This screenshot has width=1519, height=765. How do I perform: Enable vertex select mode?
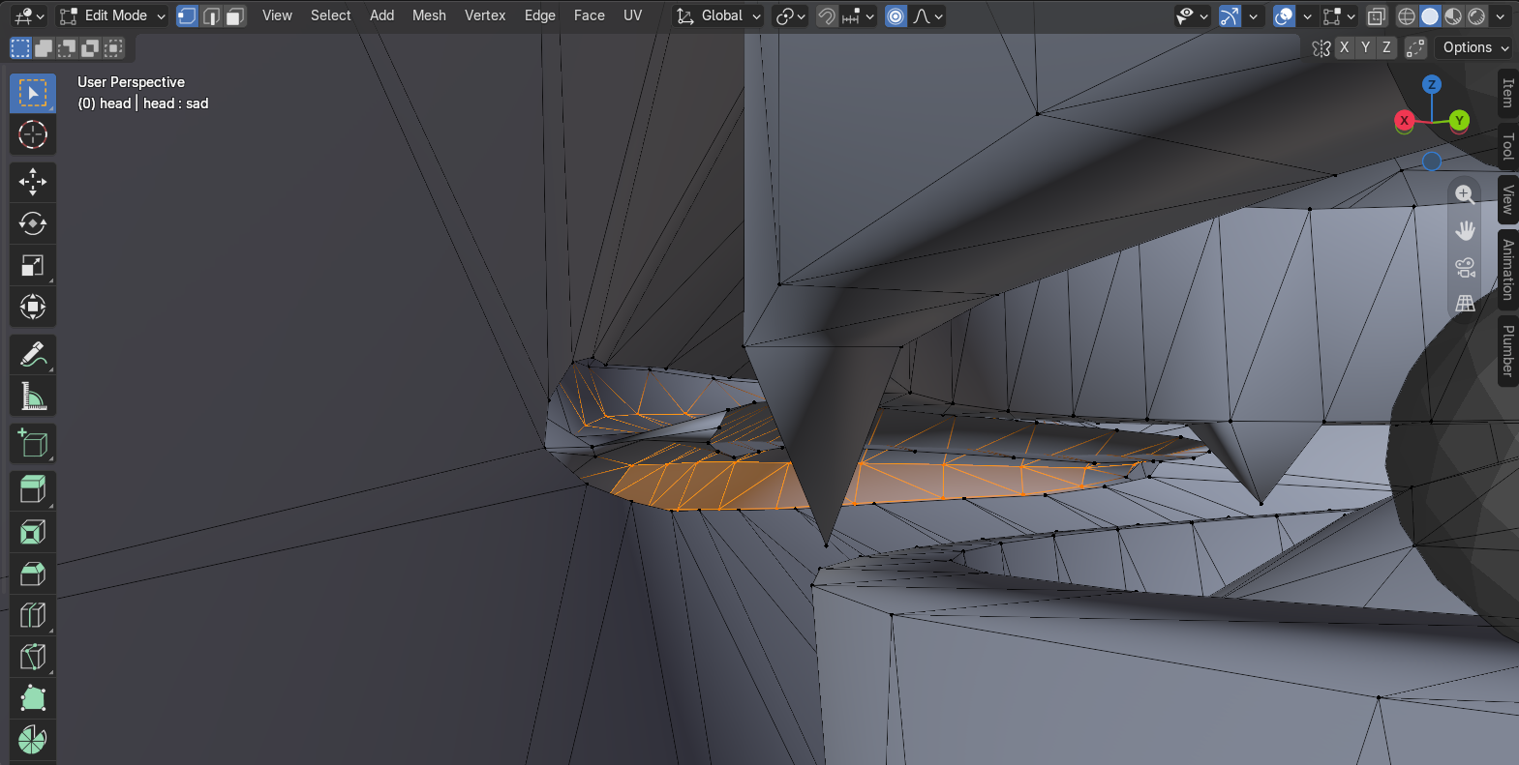point(187,16)
